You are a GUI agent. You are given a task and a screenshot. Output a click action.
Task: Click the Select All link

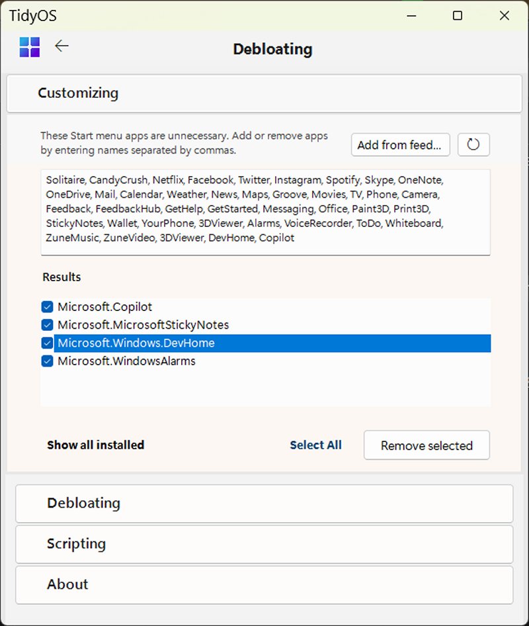pos(315,445)
